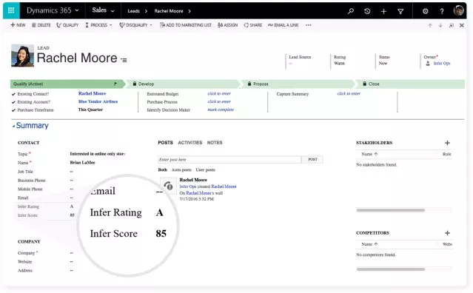This screenshot has height=293, width=473.
Task: Click the NEW command
Action: coord(18,25)
